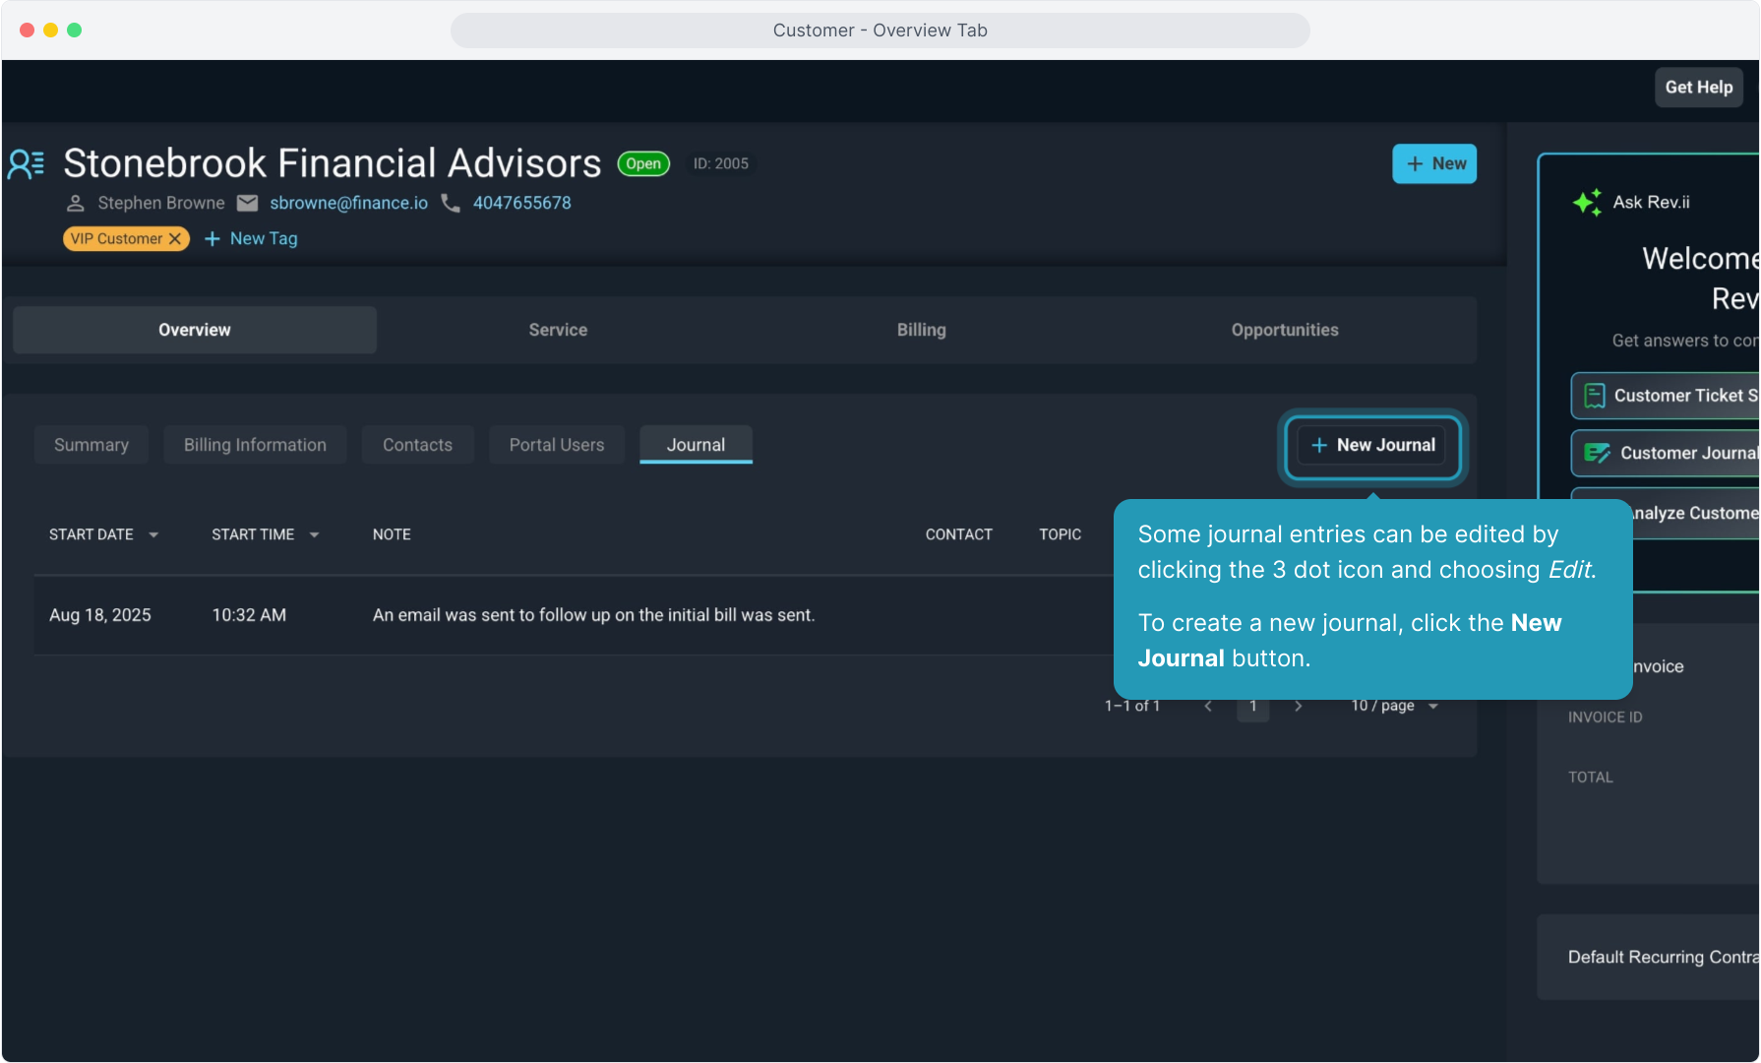The image size is (1761, 1063).
Task: Sort by Start Date column arrow
Action: tap(153, 535)
